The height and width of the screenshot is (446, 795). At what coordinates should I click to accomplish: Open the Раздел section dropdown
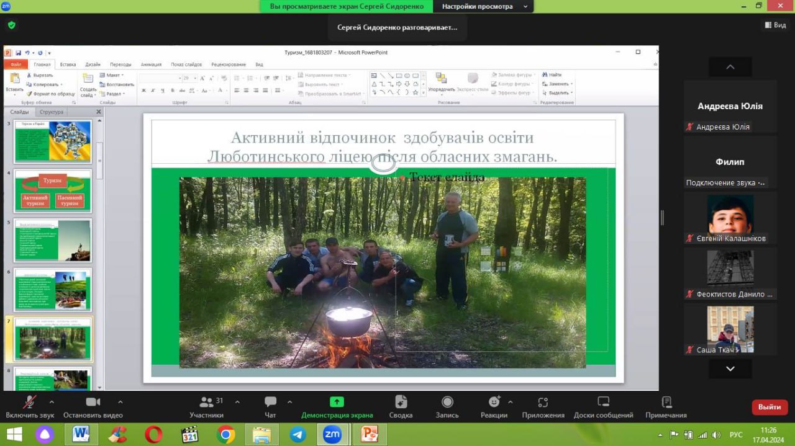pyautogui.click(x=112, y=94)
